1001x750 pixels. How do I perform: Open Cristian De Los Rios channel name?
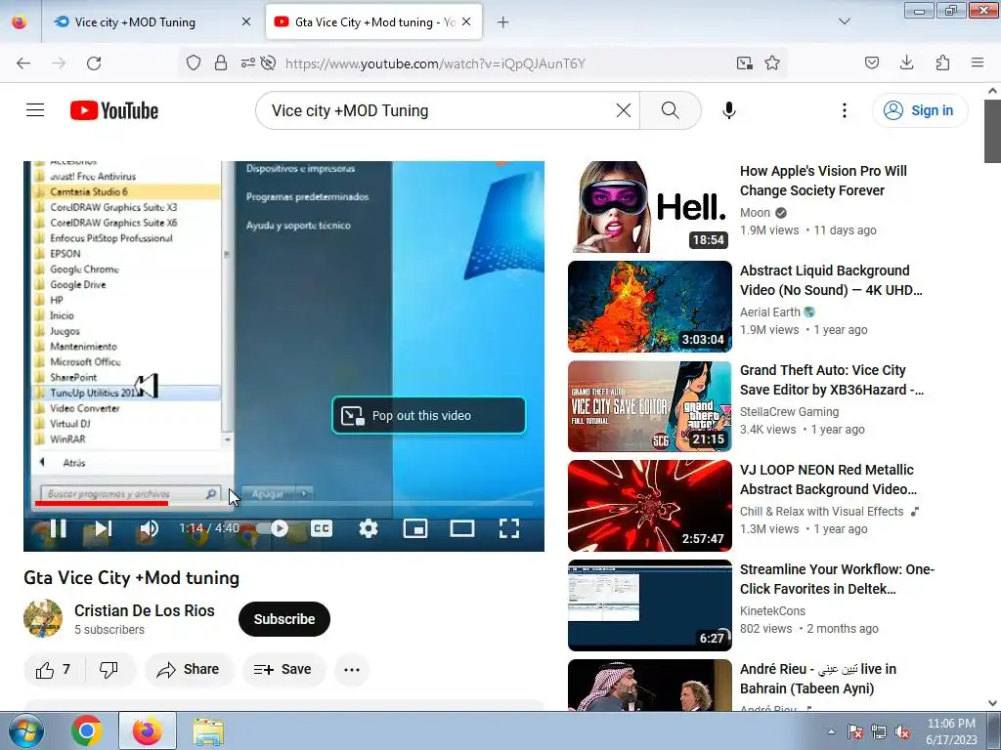145,610
